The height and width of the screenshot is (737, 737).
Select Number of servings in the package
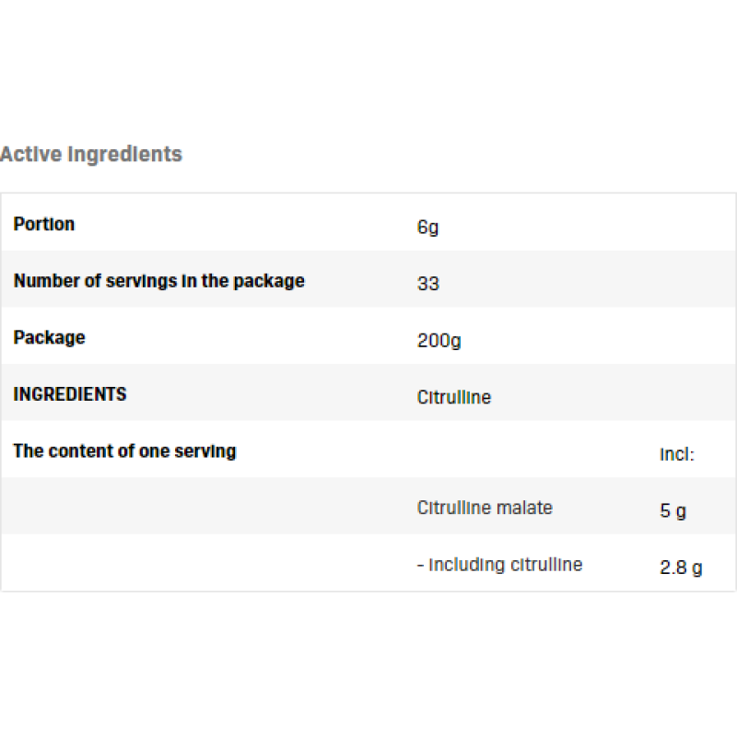click(158, 281)
